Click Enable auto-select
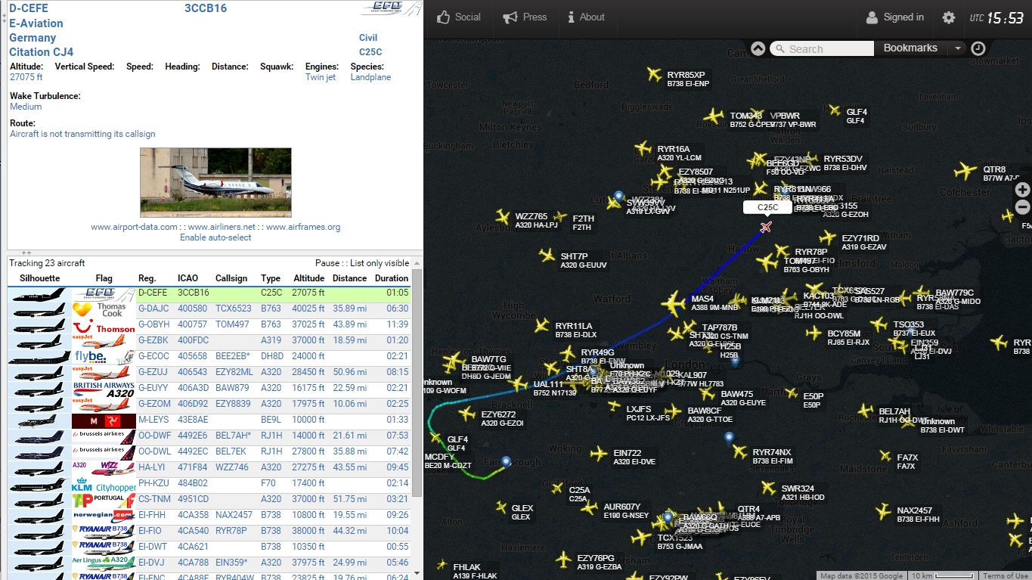The height and width of the screenshot is (580, 1032). click(215, 236)
